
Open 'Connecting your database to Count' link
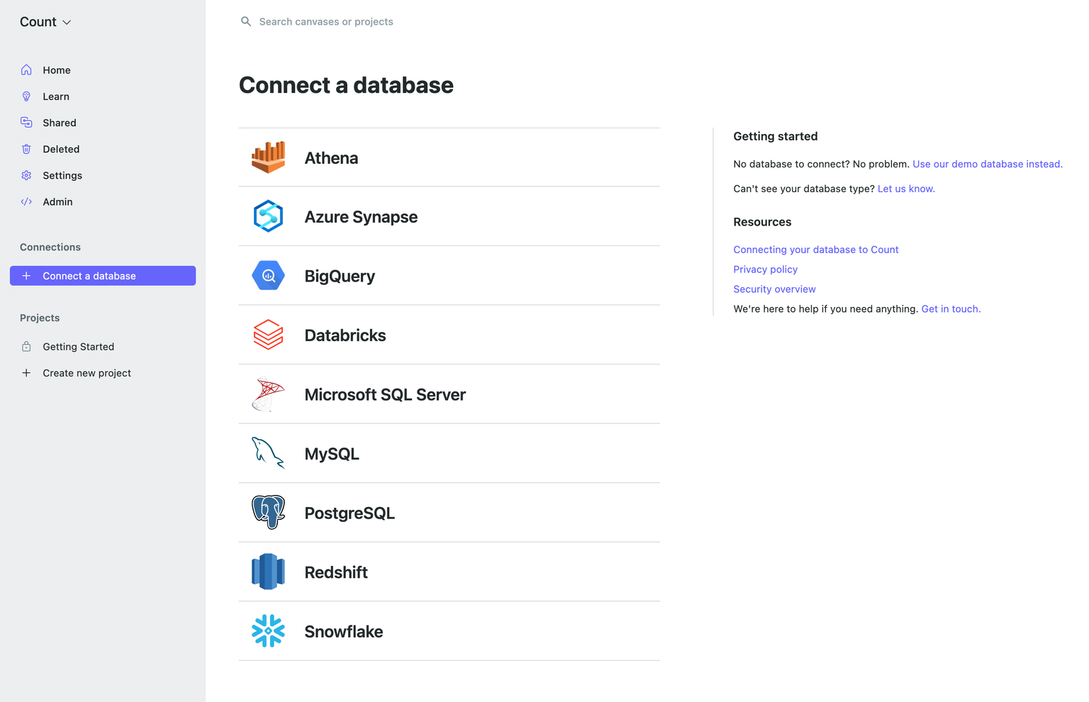(x=816, y=250)
